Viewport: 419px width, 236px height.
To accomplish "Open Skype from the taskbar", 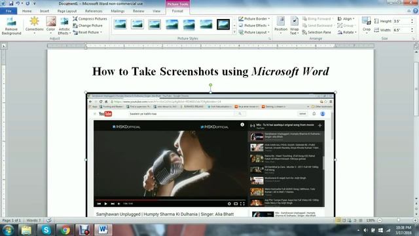I will coord(46,230).
